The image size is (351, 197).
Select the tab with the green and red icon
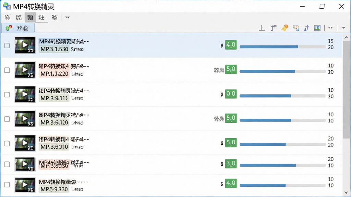pos(18,28)
